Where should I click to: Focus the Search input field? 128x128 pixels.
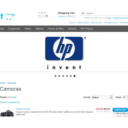pos(107,13)
